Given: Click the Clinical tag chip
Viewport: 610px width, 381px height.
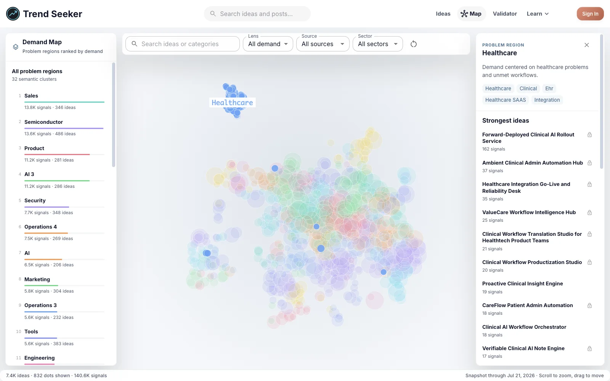Looking at the screenshot, I should tap(528, 88).
